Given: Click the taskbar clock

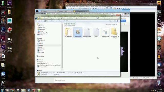Looking at the screenshot, I should point(160,90).
